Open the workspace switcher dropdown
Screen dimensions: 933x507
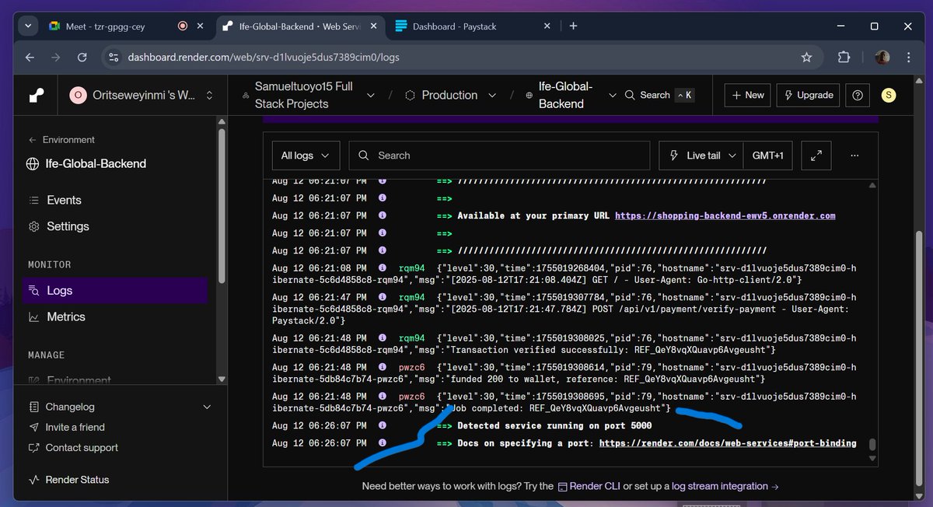[x=209, y=95]
